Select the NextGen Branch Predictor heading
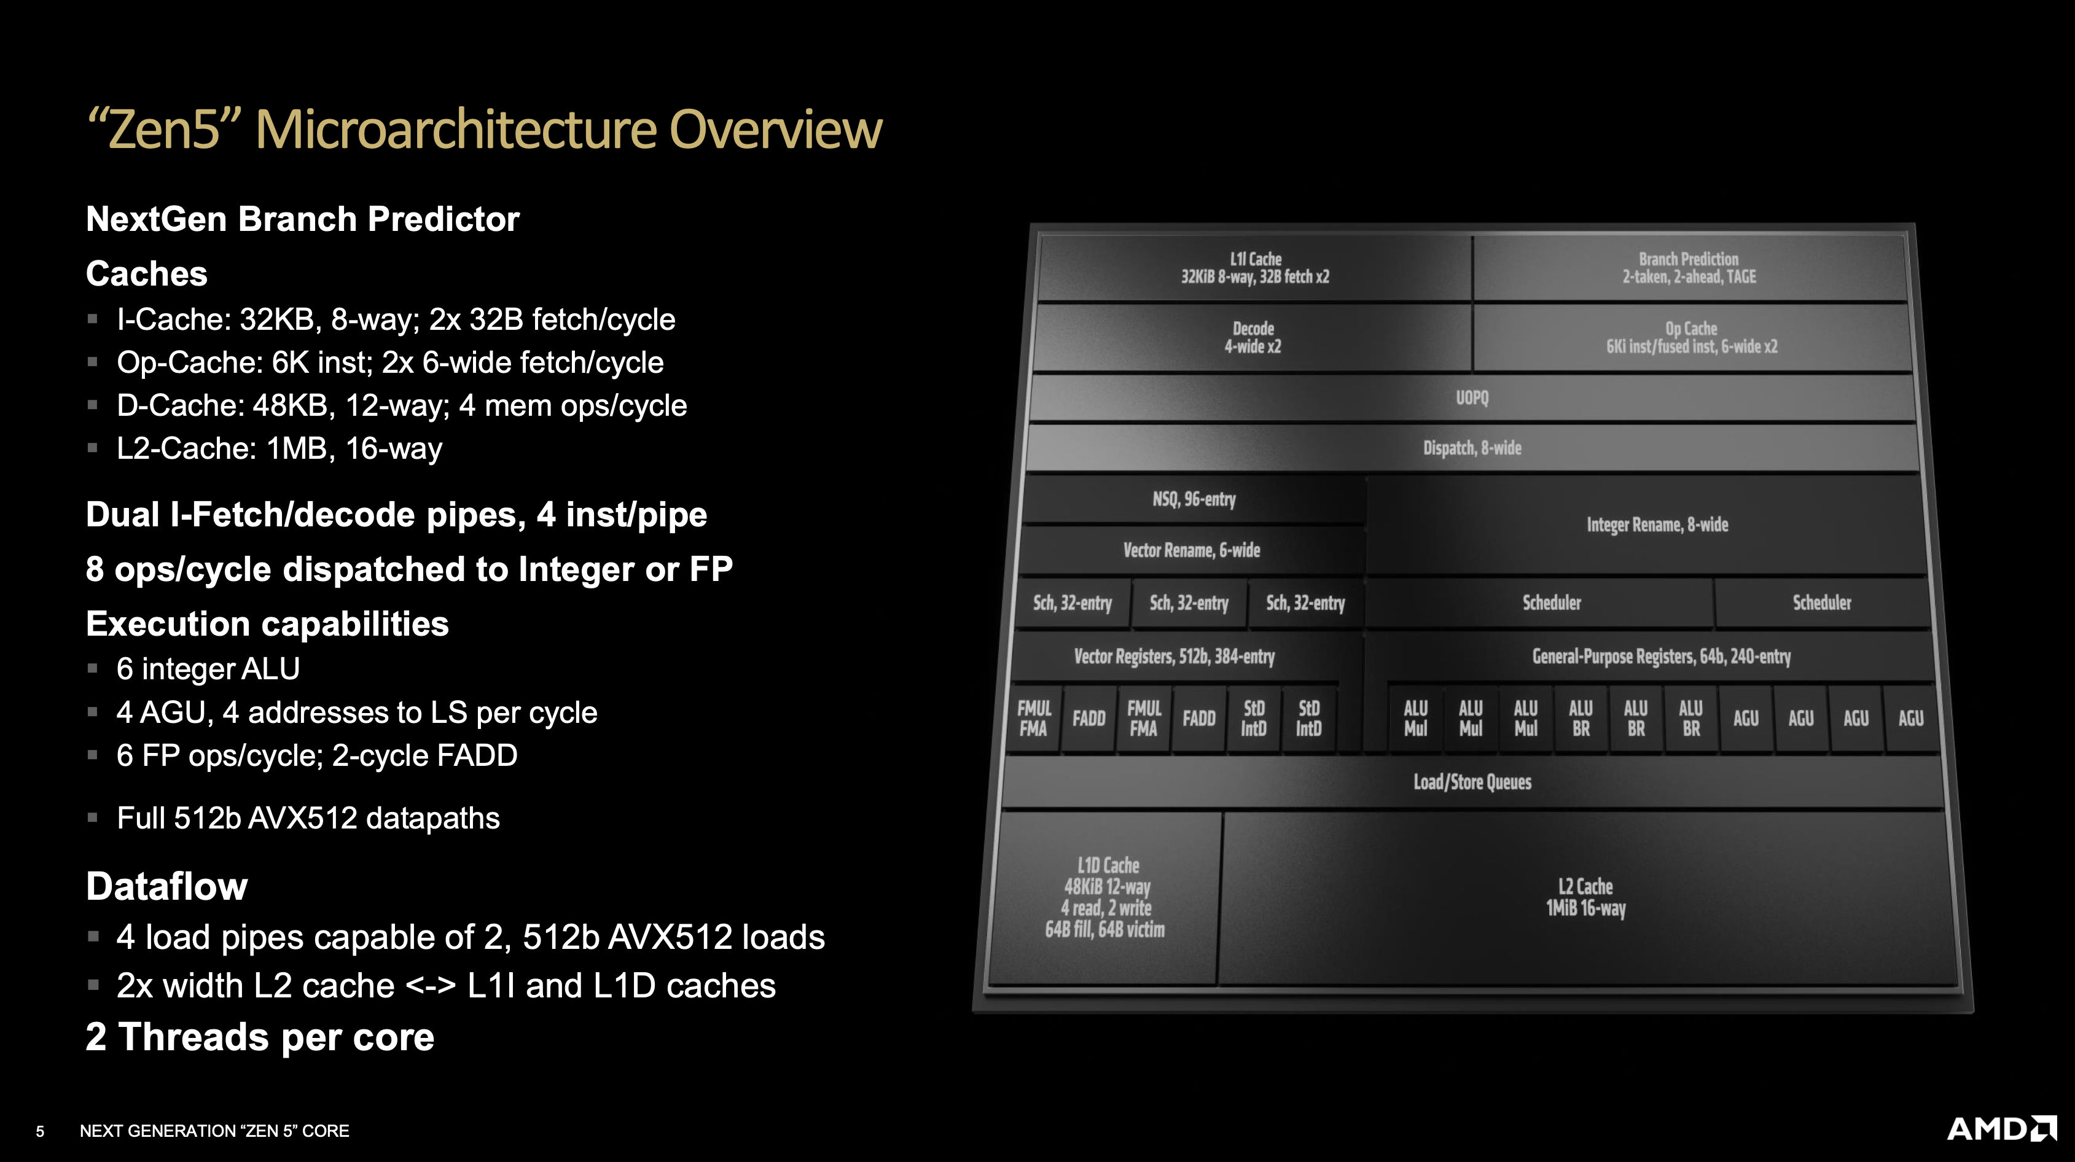2075x1162 pixels. tap(302, 219)
